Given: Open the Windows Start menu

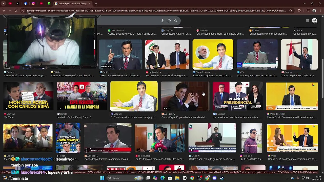Looking at the screenshot, I should [x=102, y=178].
